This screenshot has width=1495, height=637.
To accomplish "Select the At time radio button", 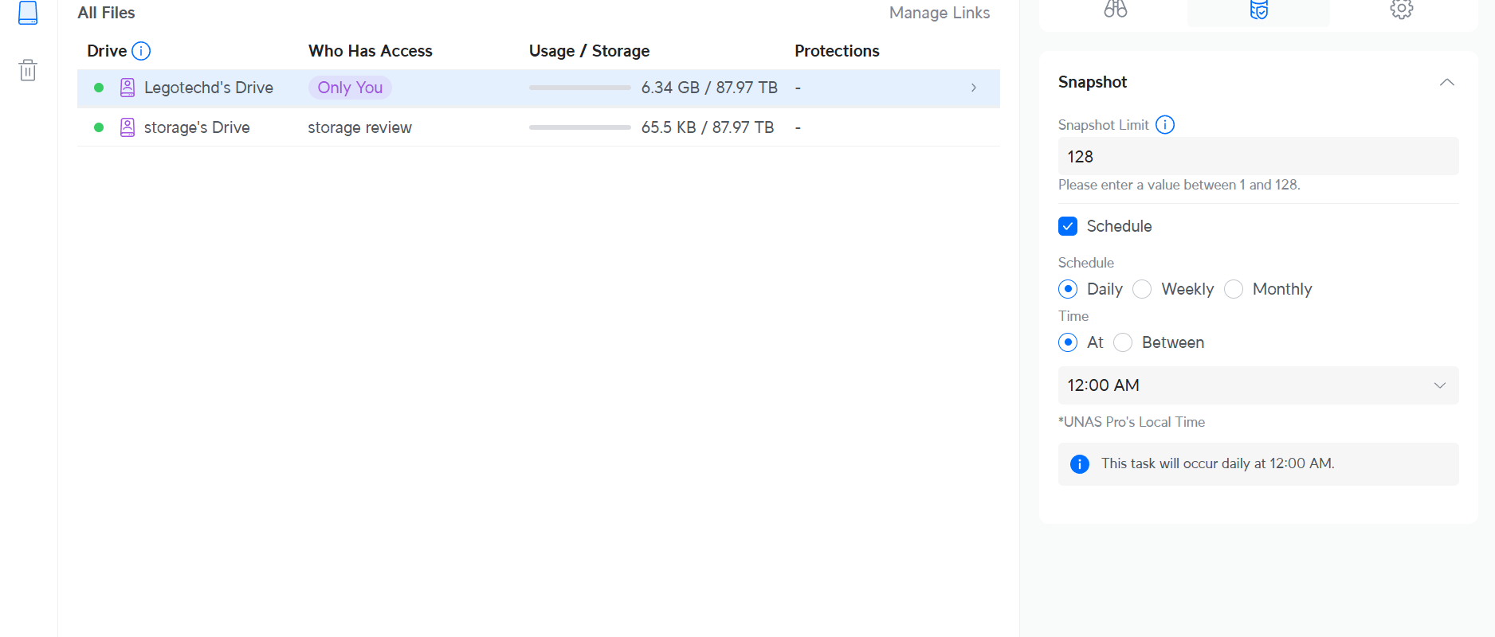I will click(1068, 342).
